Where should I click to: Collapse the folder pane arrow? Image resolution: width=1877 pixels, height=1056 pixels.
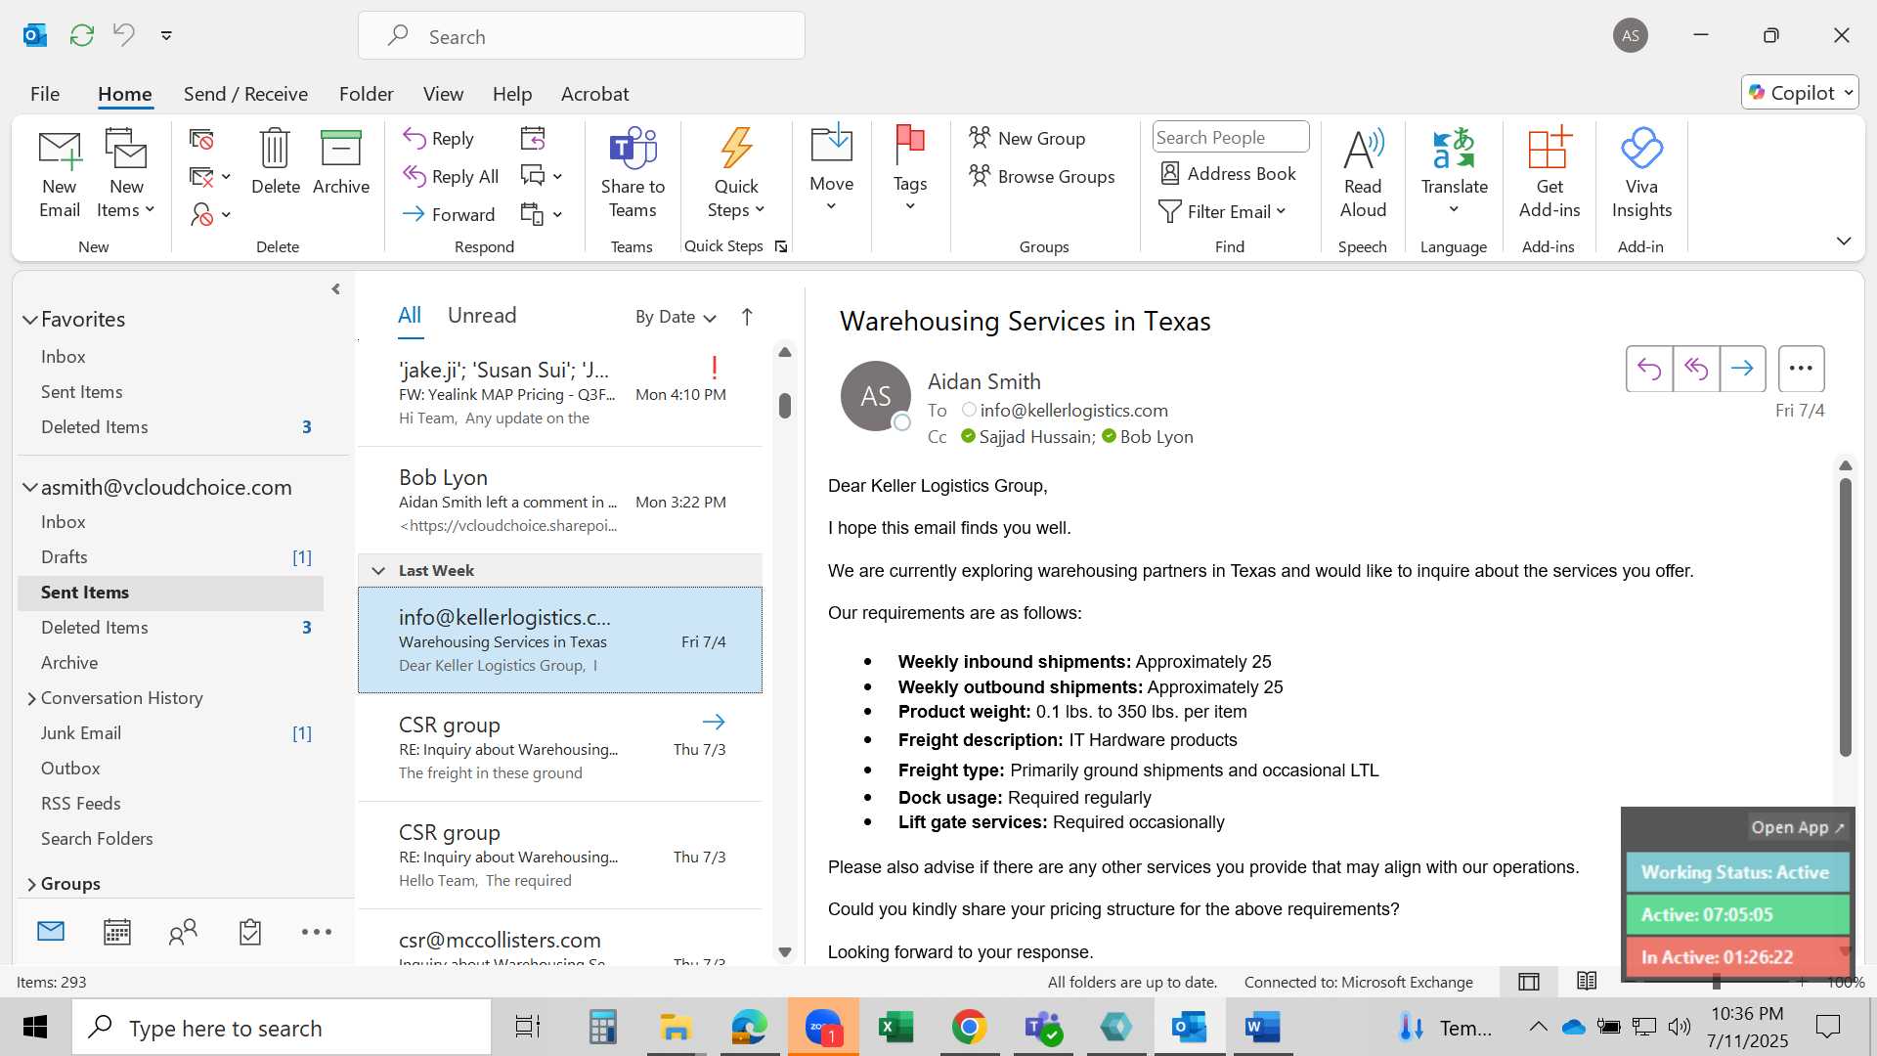pyautogui.click(x=336, y=289)
